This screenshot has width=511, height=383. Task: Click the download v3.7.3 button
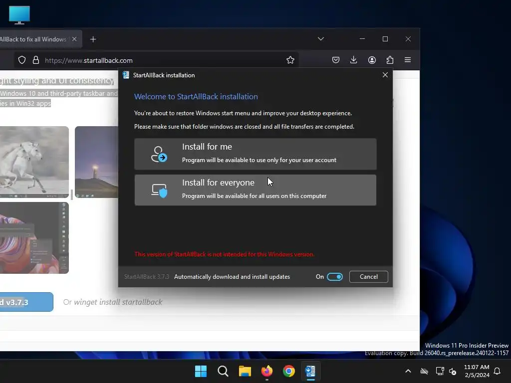click(26, 302)
